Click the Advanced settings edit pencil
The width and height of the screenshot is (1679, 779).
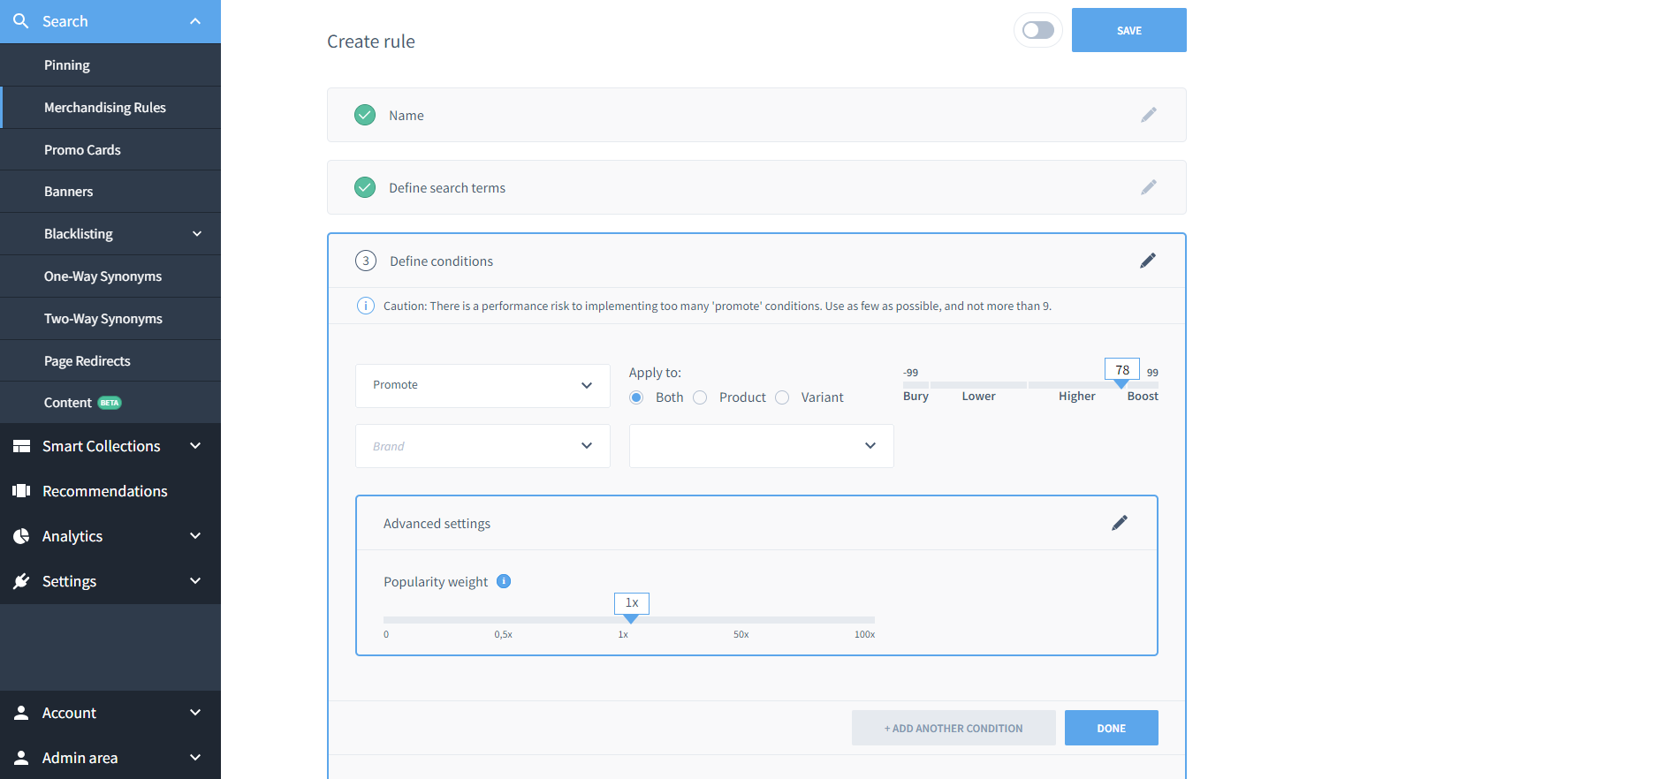(1119, 523)
